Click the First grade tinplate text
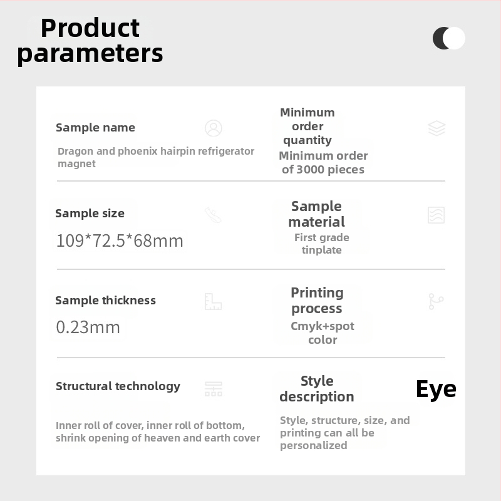This screenshot has height=501, width=501. pos(322,244)
